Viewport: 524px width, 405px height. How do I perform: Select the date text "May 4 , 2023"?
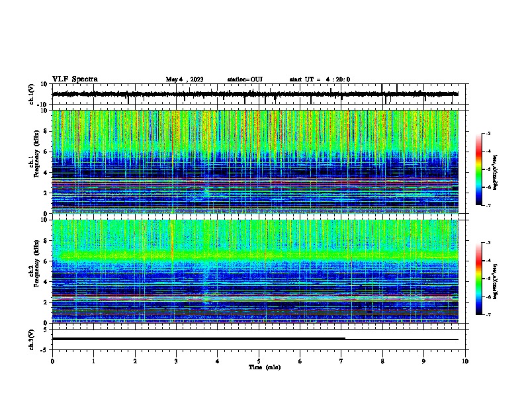click(x=185, y=79)
